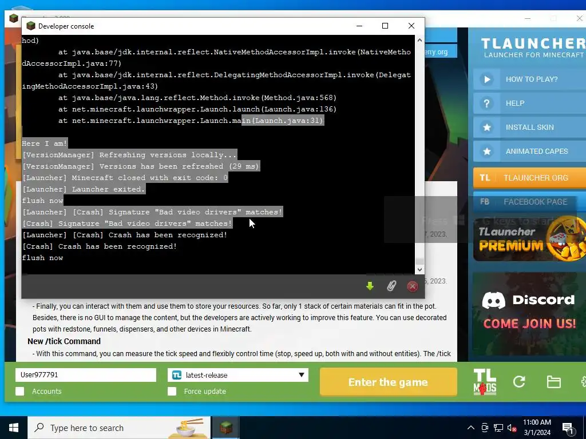Click the network tray icon
Screen dimensions: 586x439
(x=498, y=428)
